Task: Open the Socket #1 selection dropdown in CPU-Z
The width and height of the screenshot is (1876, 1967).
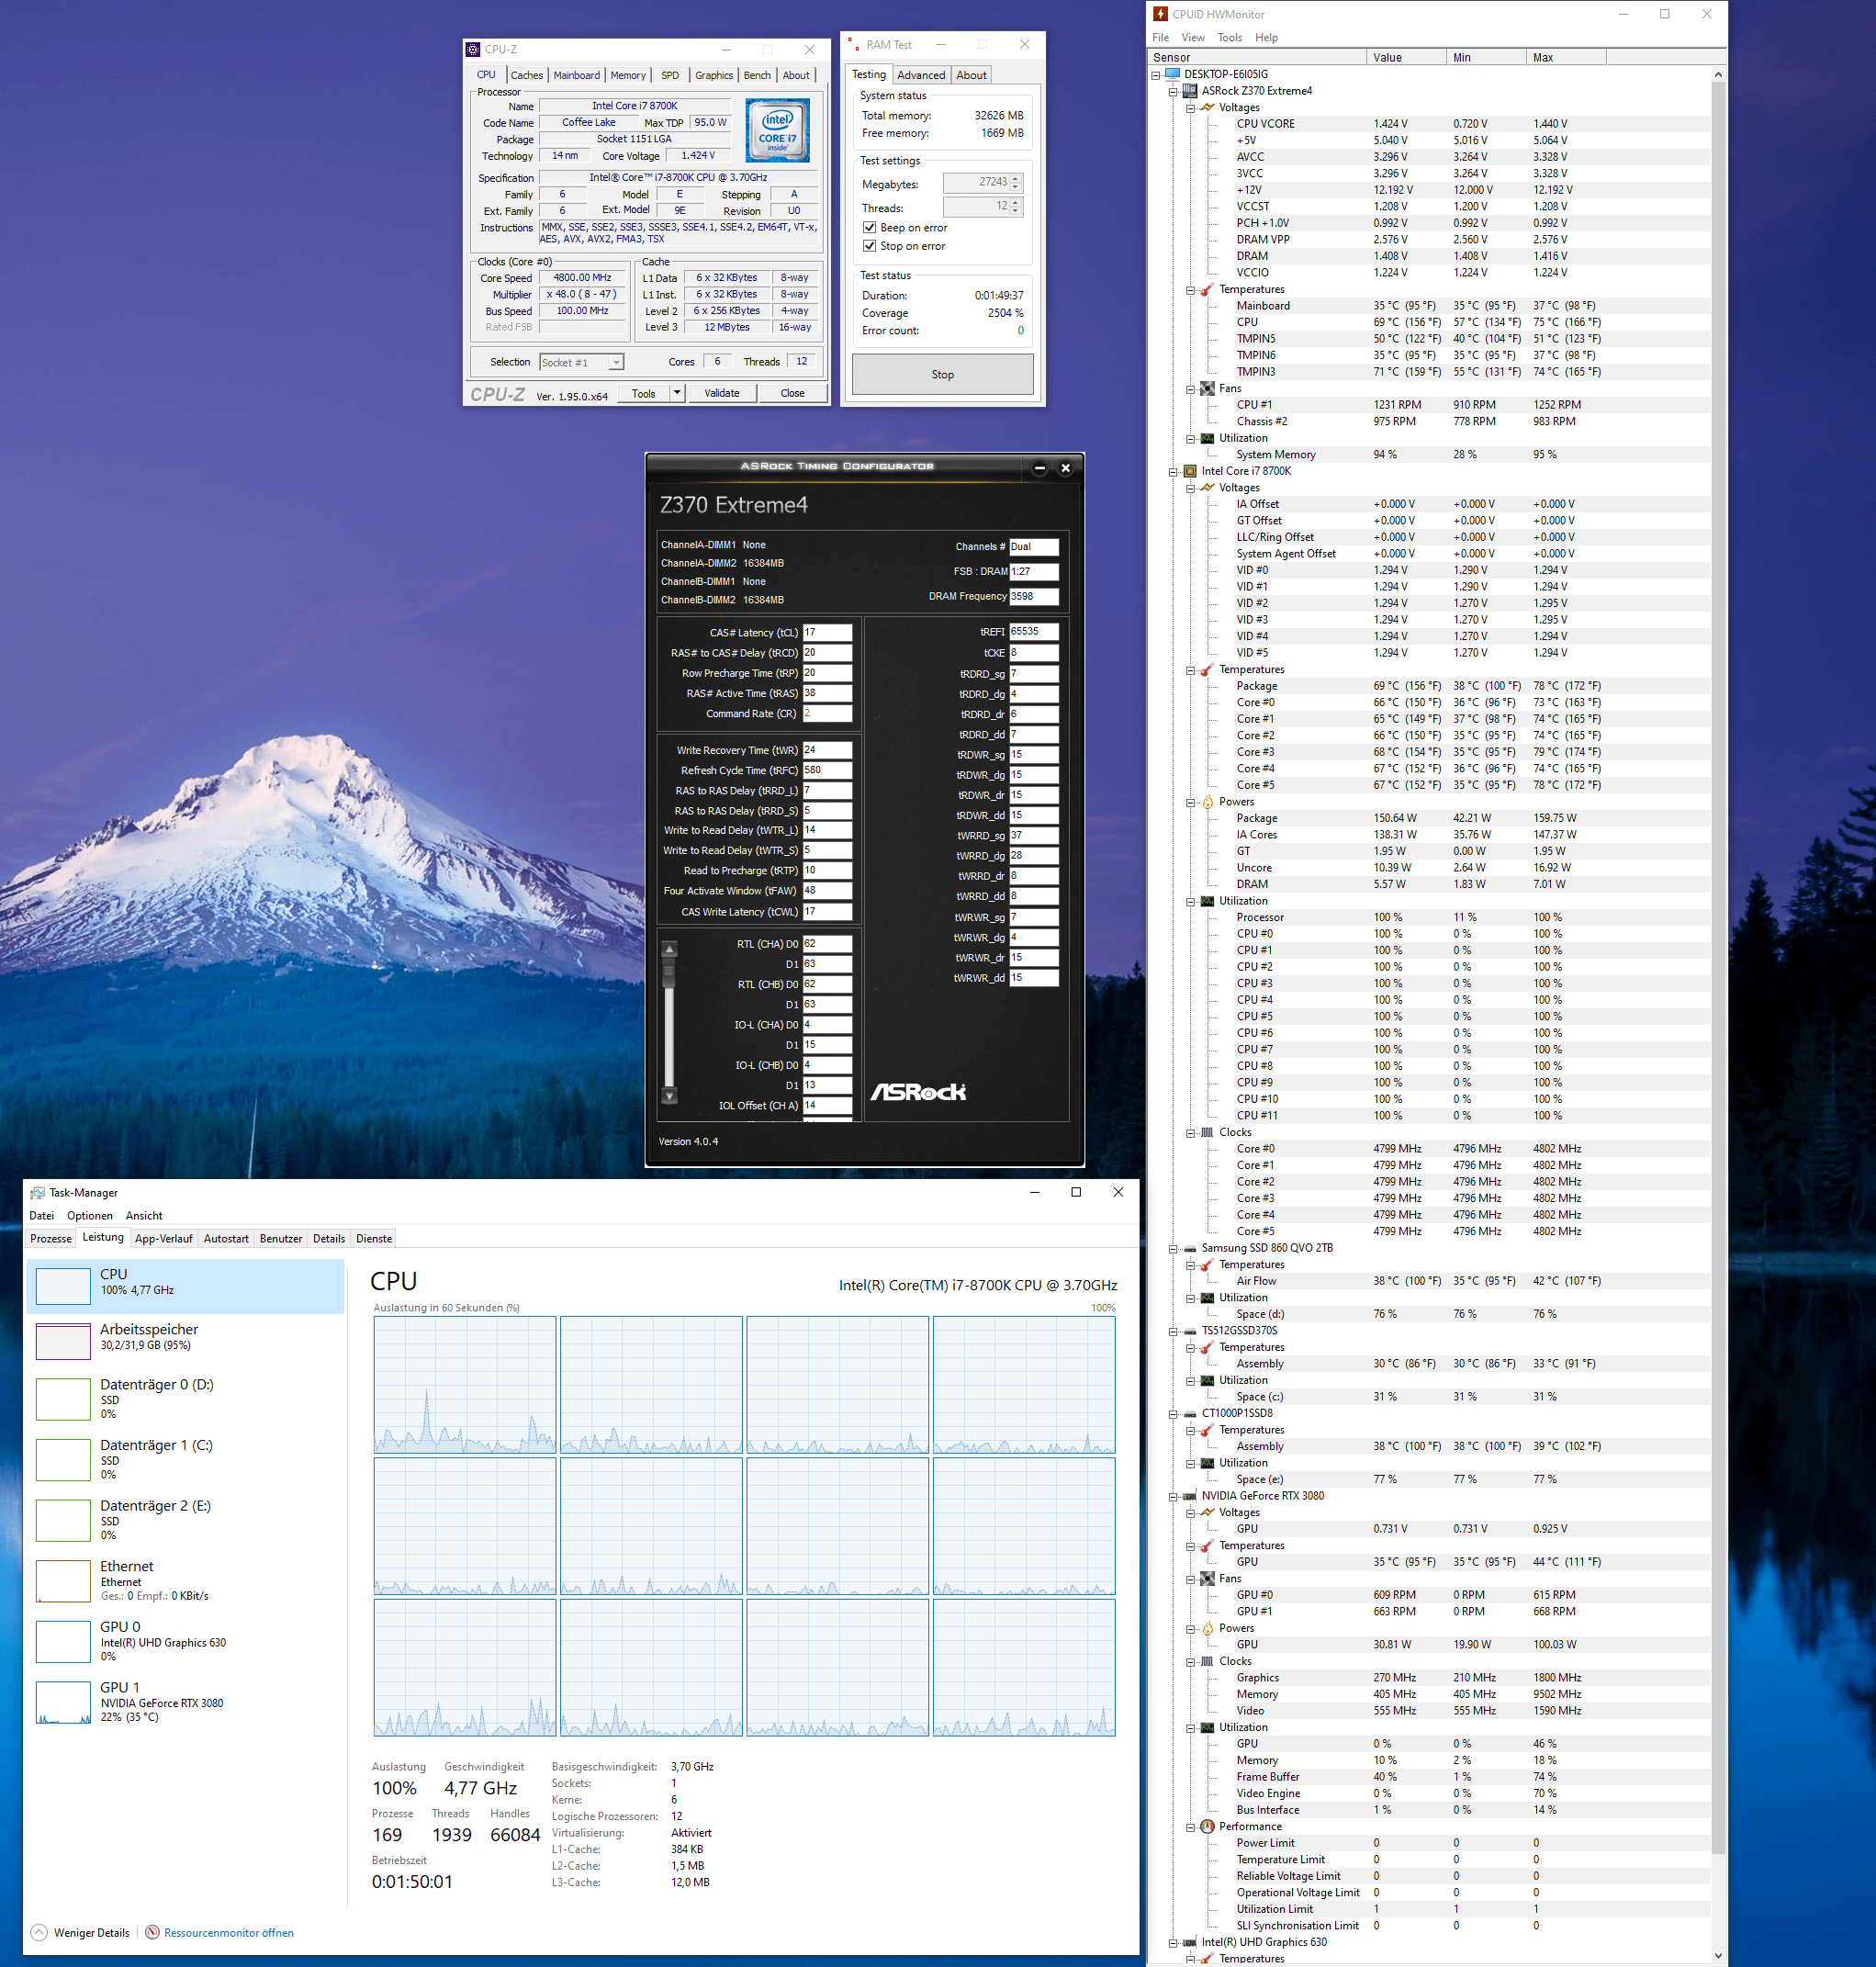Action: tap(616, 362)
